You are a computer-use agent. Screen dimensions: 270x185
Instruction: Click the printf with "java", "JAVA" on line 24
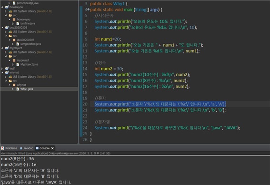(167, 128)
